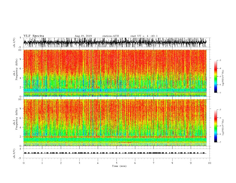This screenshot has height=183, width=236.
Task: Click the '-7' label on ch.2 color scale
Action: [220, 142]
